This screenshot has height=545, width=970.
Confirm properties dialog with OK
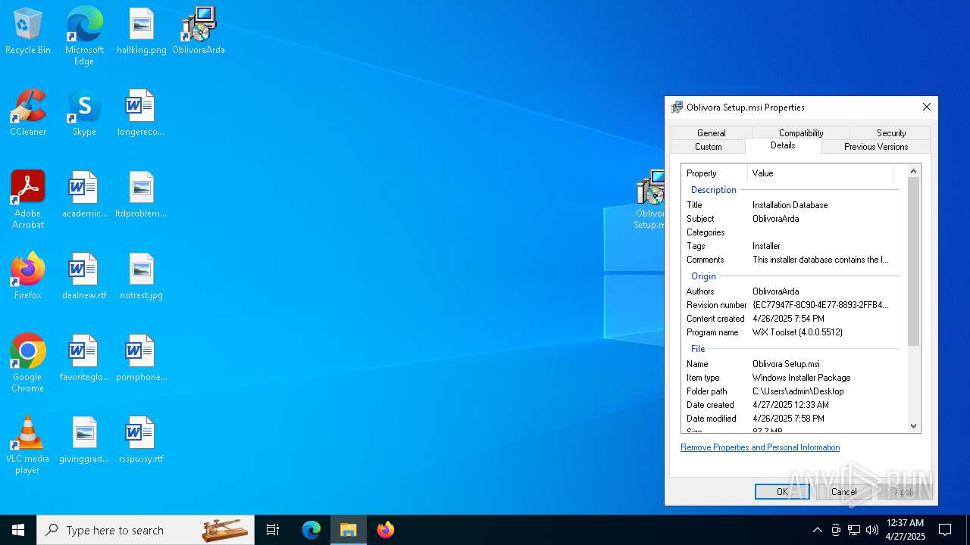[x=782, y=491]
